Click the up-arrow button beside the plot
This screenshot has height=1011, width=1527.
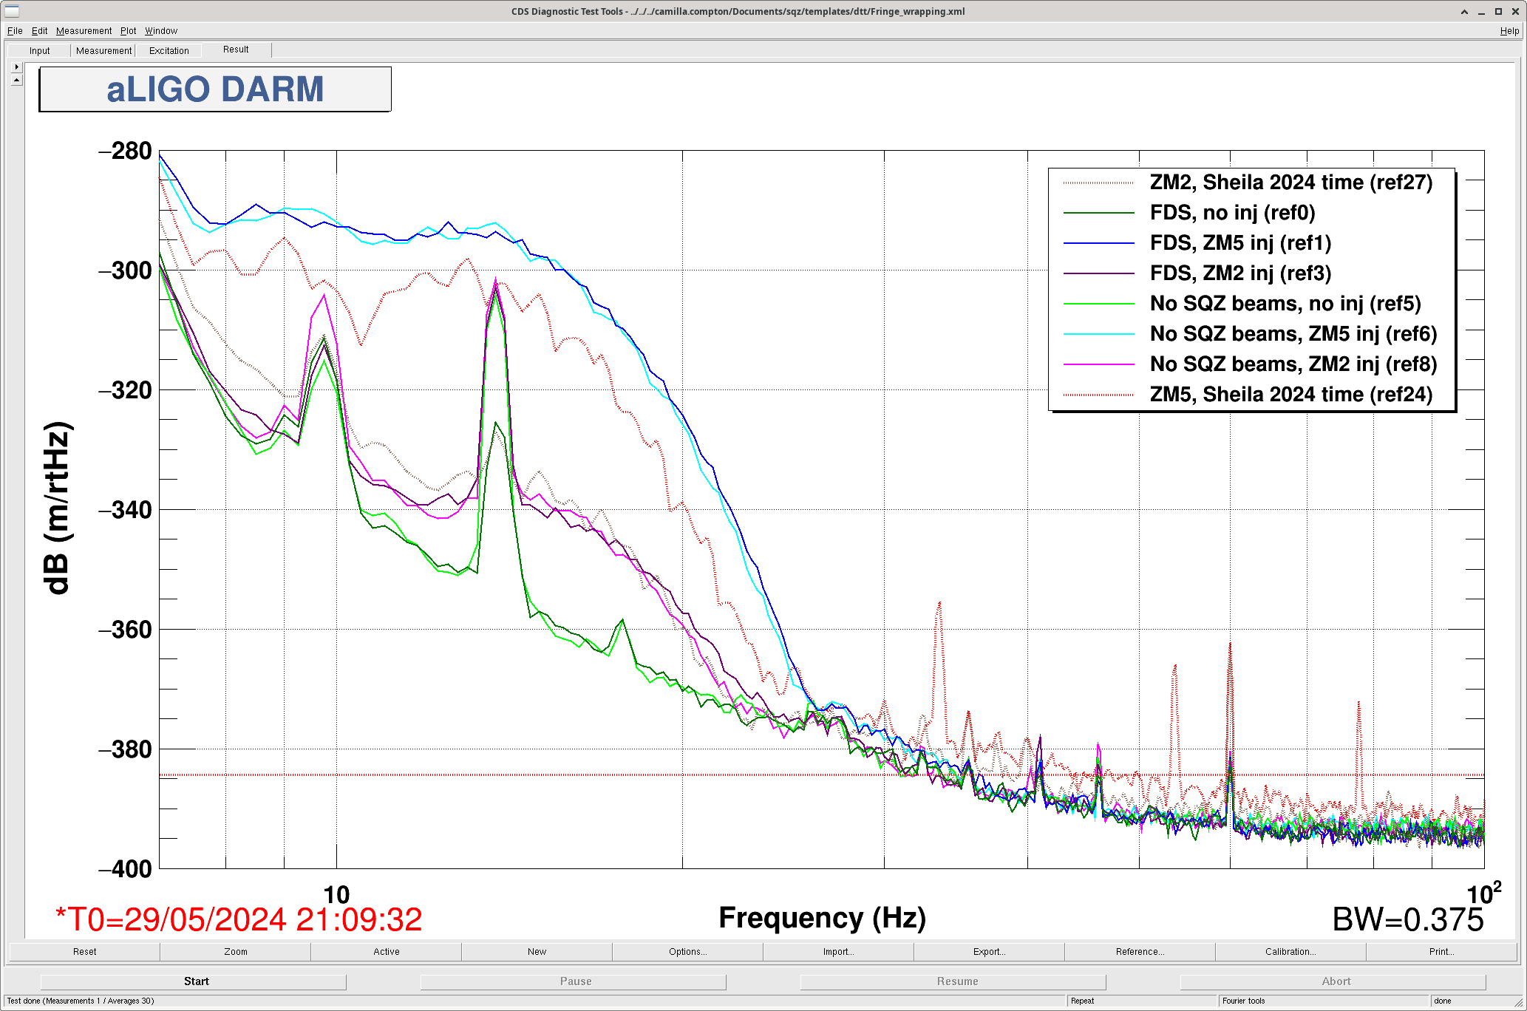pos(16,80)
